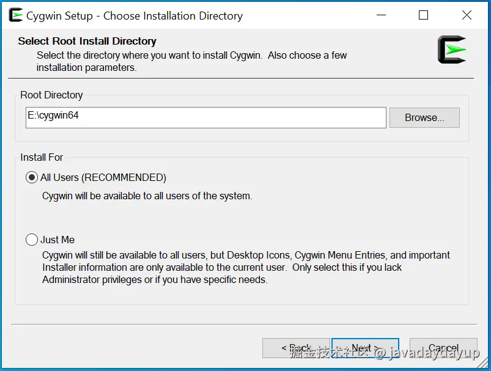Viewport: 491px width, 371px height.
Task: Place cursor in the "E:\cygwin64" text box
Action: 205,117
